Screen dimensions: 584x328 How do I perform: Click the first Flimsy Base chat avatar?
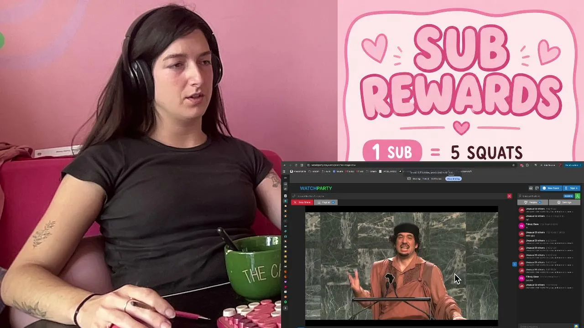tap(521, 225)
